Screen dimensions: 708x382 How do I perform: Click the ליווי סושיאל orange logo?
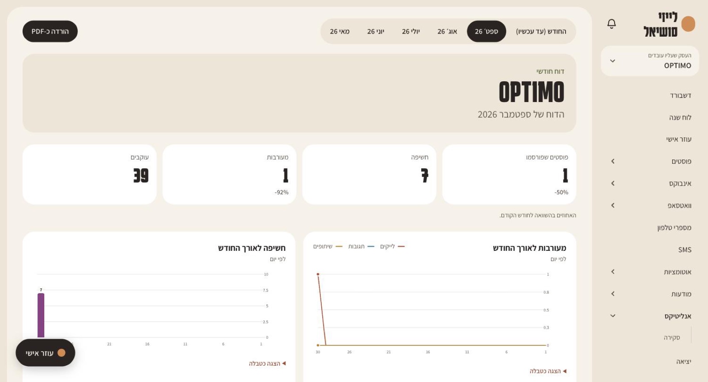click(688, 24)
